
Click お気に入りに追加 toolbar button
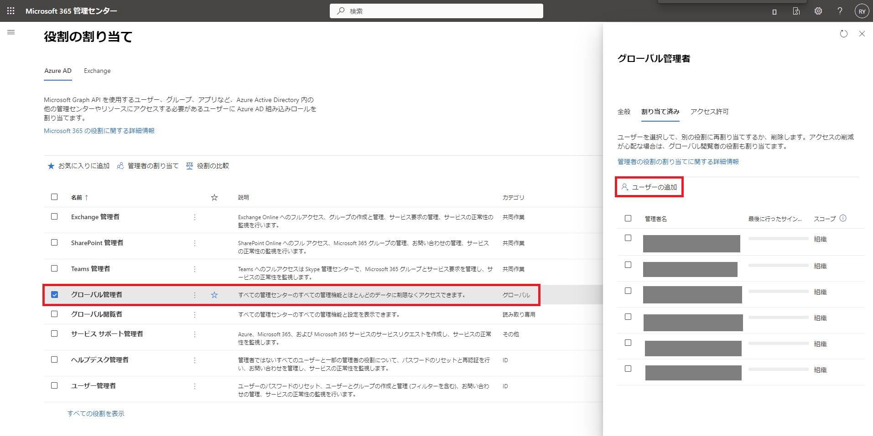[79, 166]
